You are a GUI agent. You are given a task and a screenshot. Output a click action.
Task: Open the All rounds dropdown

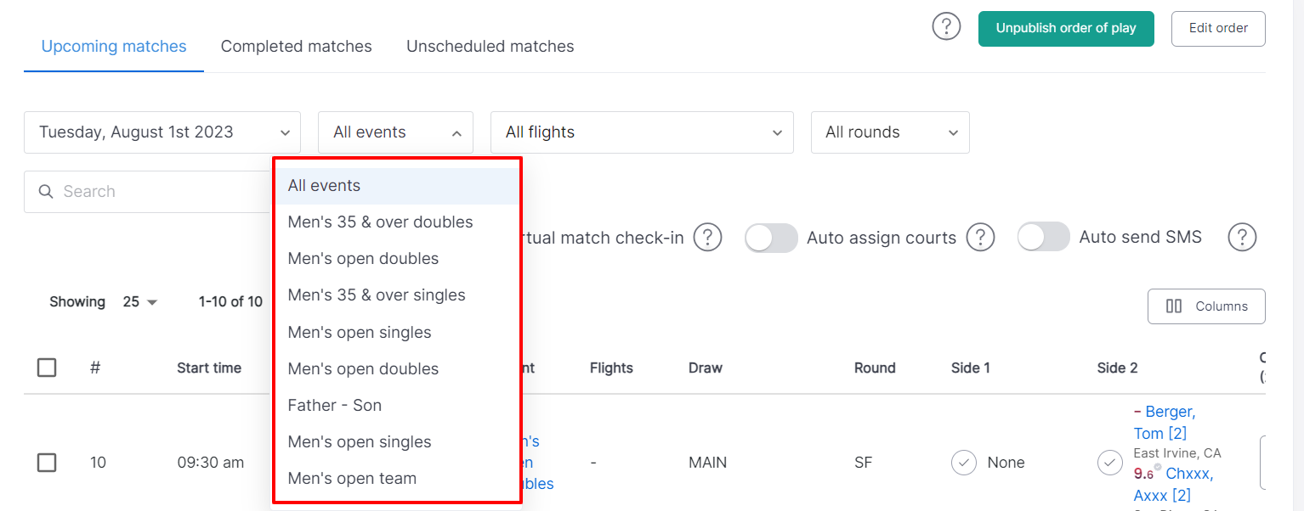890,132
